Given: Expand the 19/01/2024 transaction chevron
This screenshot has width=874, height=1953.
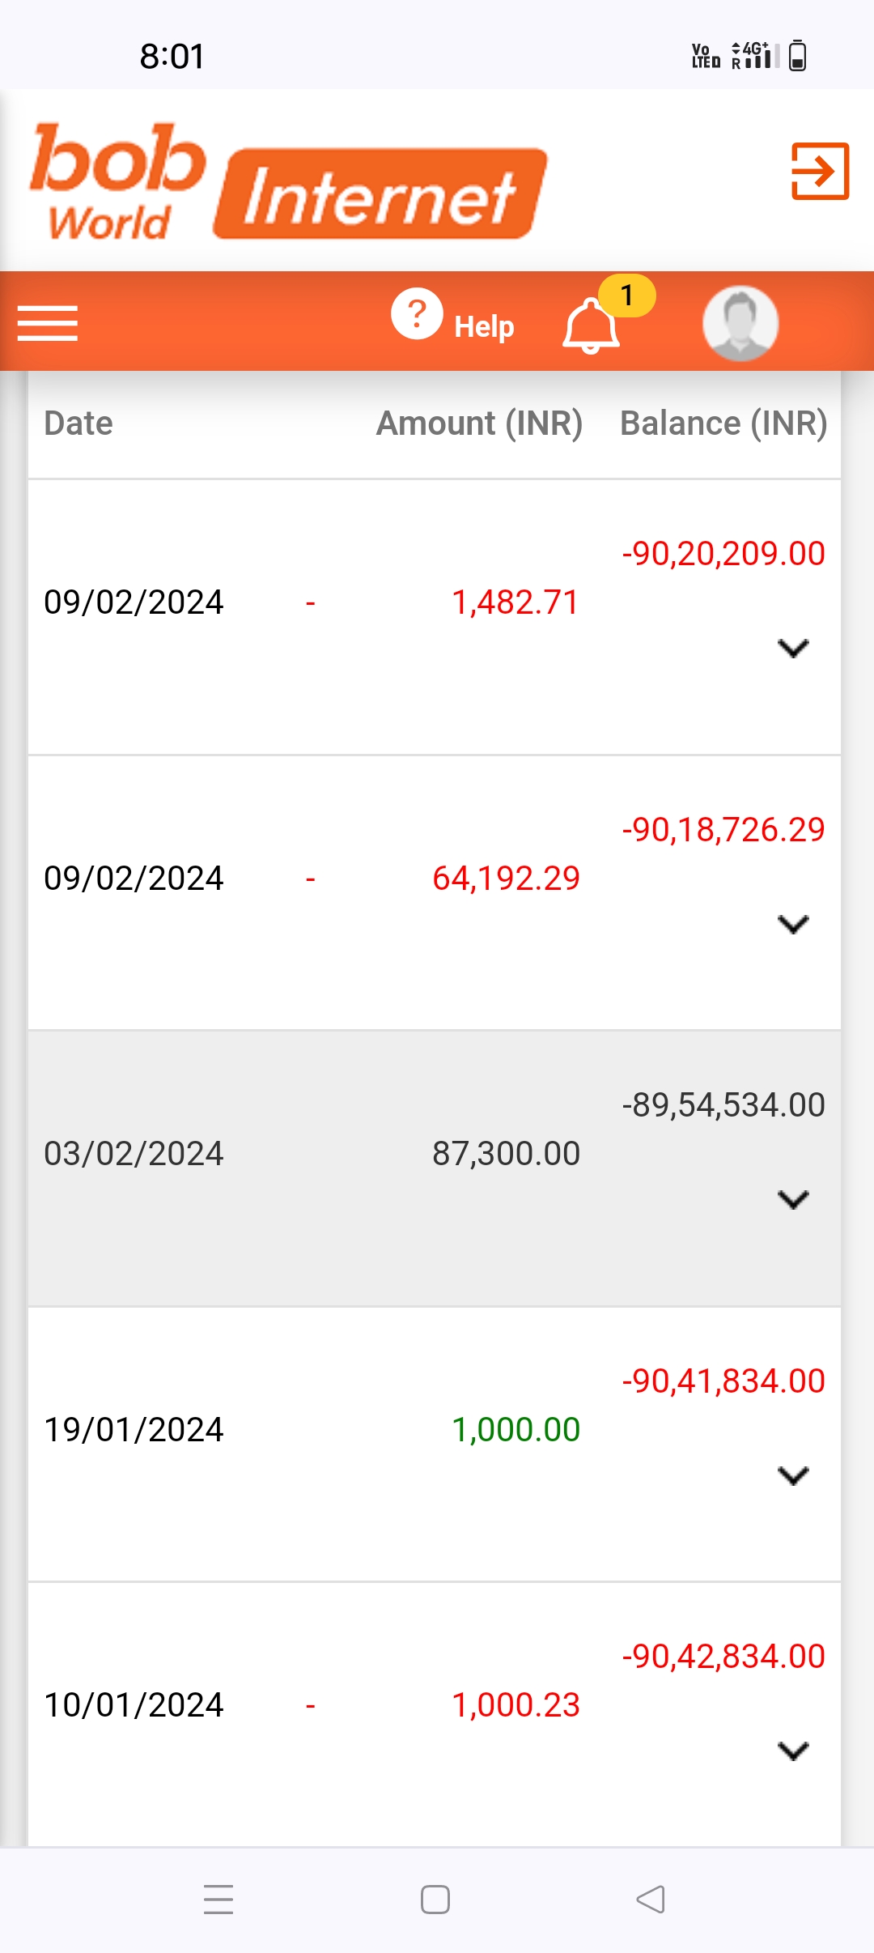Looking at the screenshot, I should (793, 1475).
